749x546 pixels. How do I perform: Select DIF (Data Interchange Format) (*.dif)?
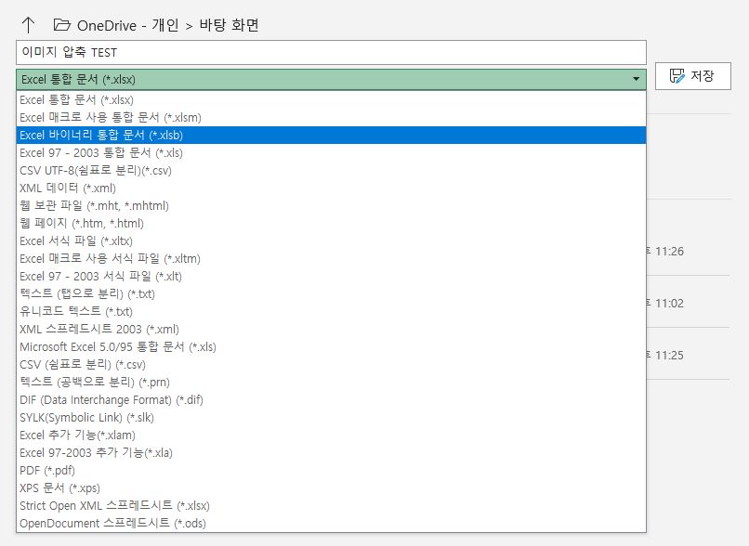point(331,400)
